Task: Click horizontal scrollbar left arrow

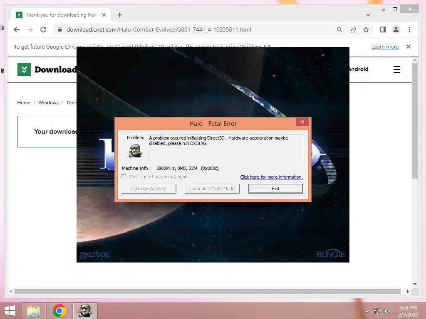Action: coord(11,291)
